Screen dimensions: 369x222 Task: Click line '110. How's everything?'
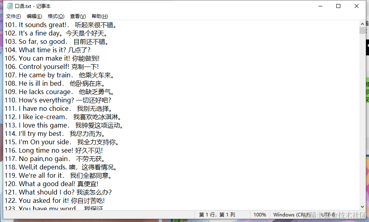[58, 100]
